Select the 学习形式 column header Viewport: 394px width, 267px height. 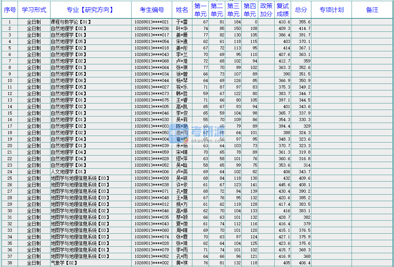[34, 10]
